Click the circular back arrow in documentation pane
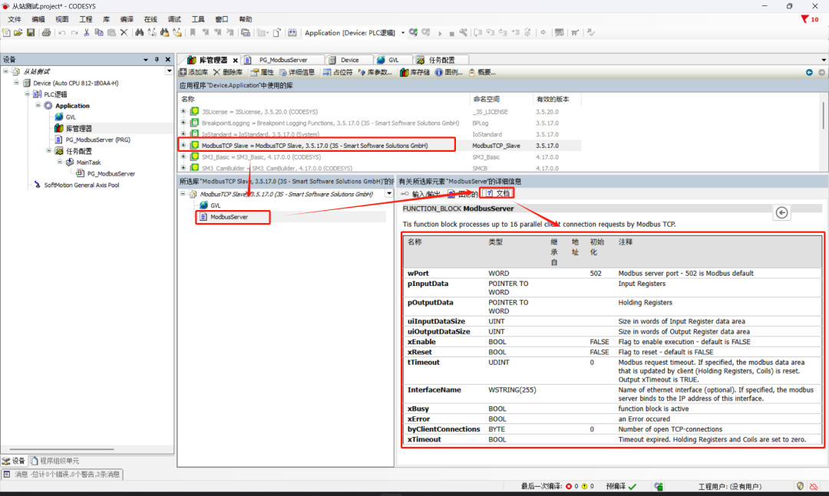 [782, 213]
